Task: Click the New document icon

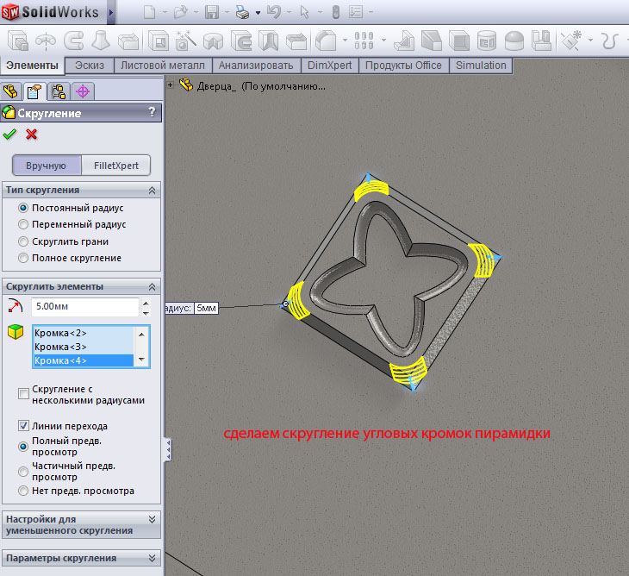Action: pyautogui.click(x=149, y=13)
